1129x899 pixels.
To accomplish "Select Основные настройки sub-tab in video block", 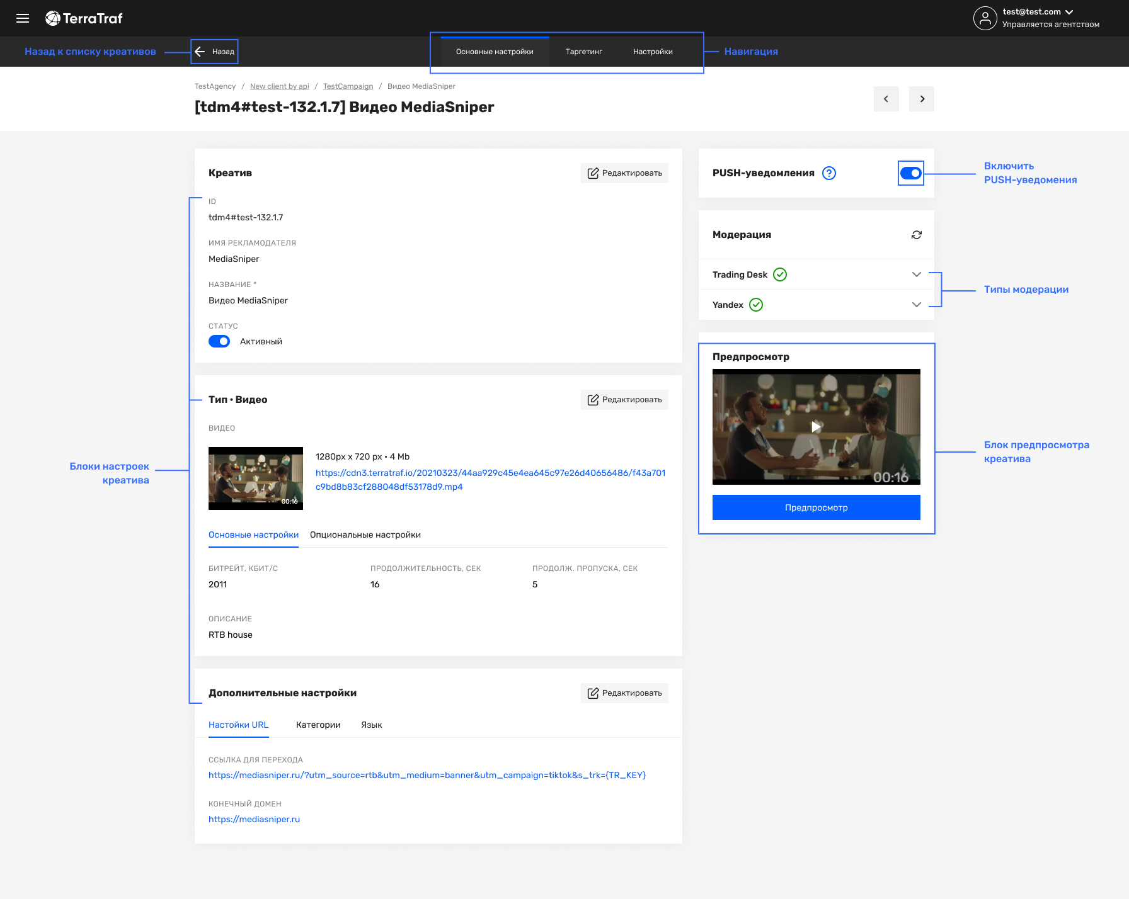I will pyautogui.click(x=254, y=534).
